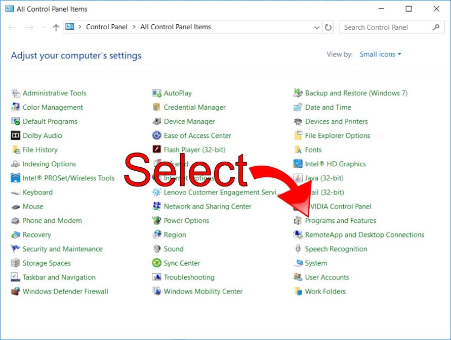
Task: Click the Device Manager icon
Action: pos(156,122)
